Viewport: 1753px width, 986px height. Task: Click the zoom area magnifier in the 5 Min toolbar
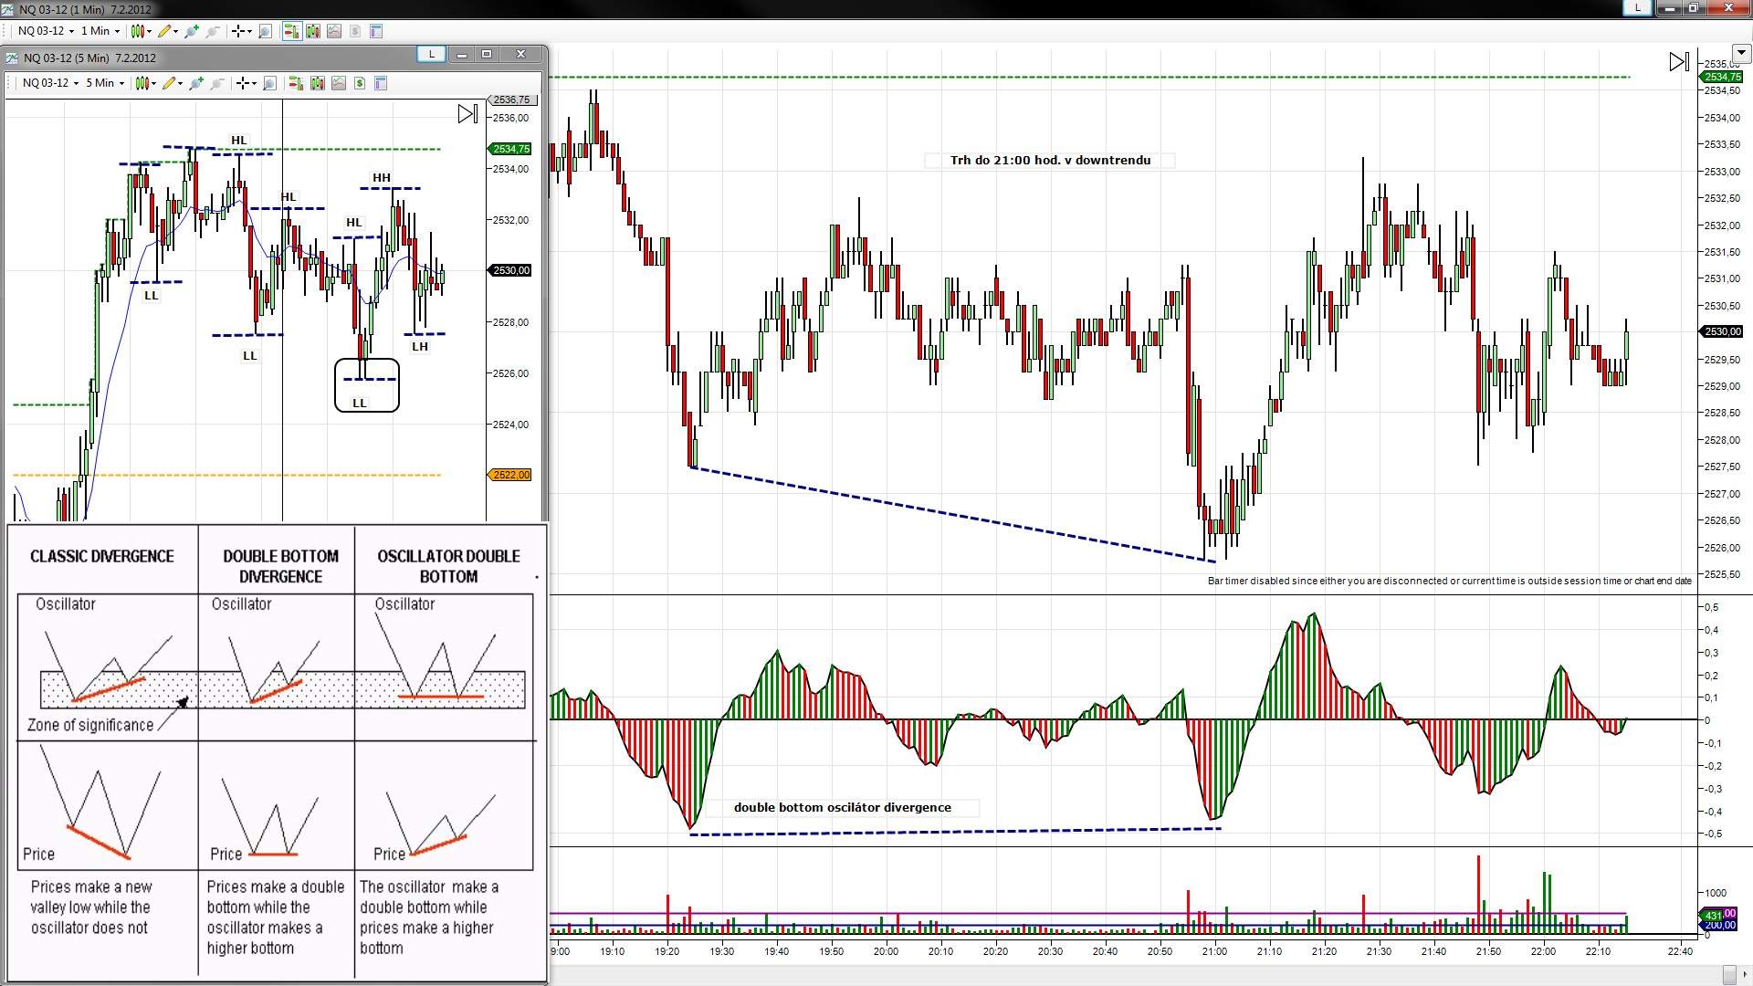coord(269,83)
